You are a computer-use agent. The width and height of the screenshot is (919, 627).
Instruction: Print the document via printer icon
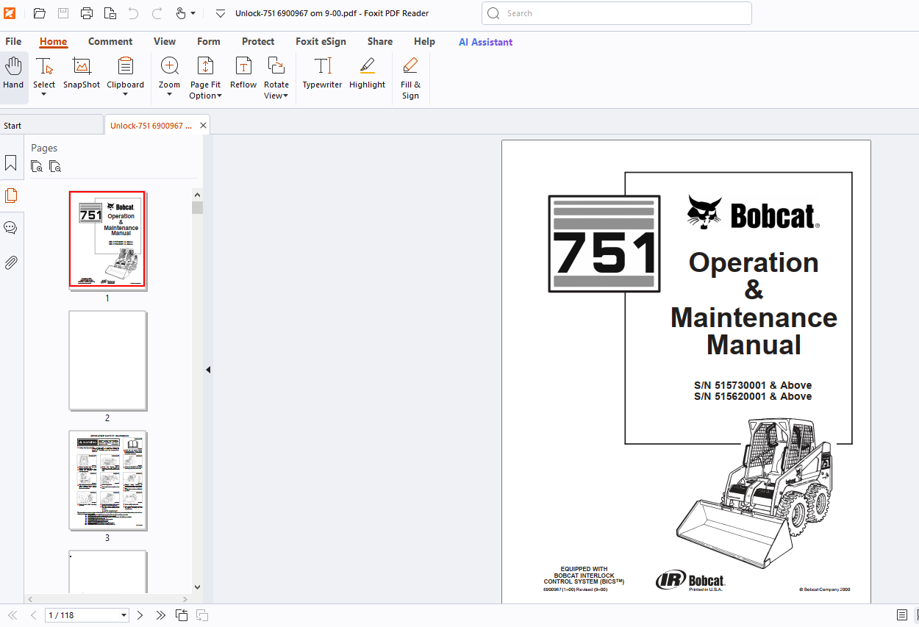coord(87,13)
